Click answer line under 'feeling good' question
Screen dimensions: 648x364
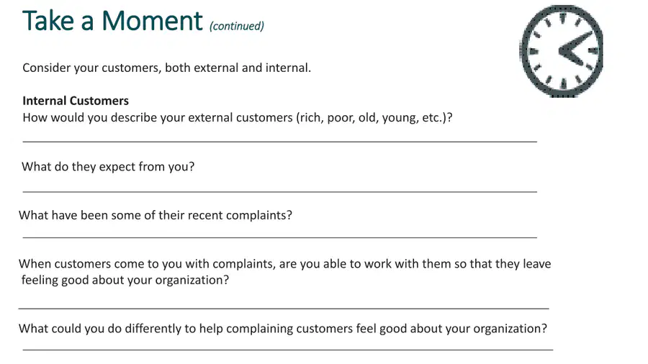pyautogui.click(x=284, y=309)
